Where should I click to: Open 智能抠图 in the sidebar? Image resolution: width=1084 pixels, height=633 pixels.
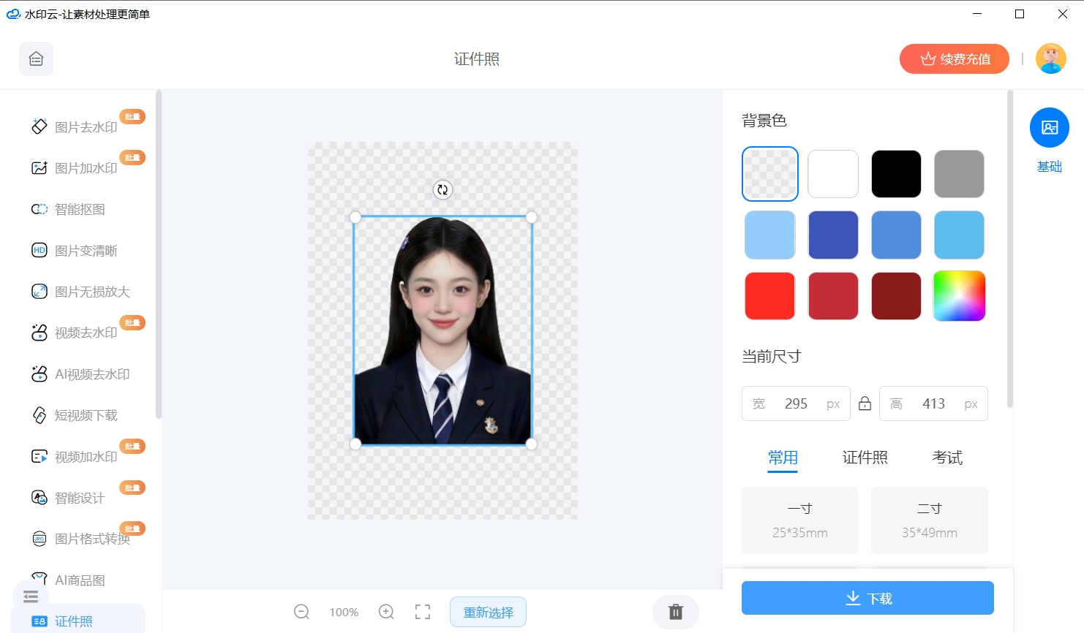[80, 210]
